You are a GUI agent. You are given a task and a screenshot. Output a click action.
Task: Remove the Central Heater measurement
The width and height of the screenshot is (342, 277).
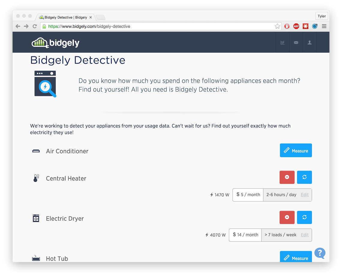click(x=287, y=177)
